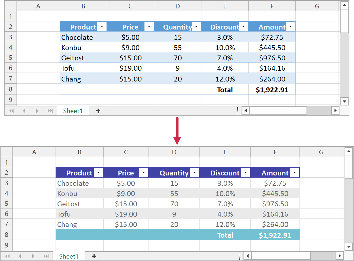Screen dimensions: 354x261
Task: Click scroll-right arrow of lower spreadsheet's horizontal scrollbar
Action: pos(339,256)
